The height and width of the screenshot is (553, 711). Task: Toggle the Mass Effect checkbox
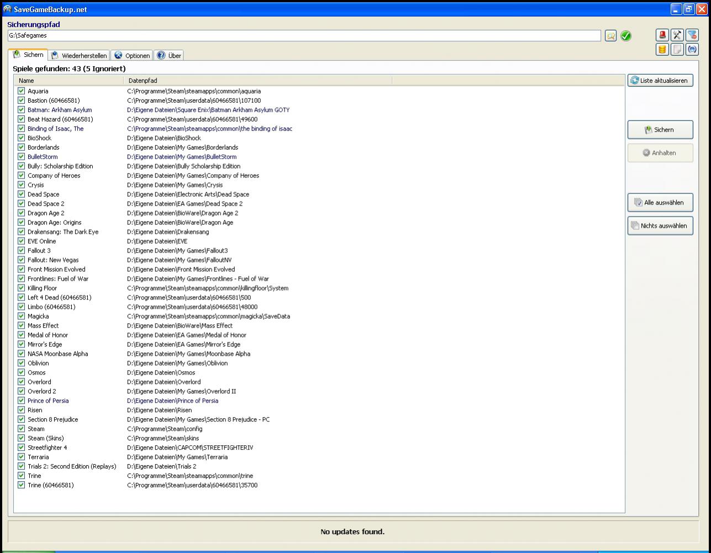pyautogui.click(x=22, y=326)
